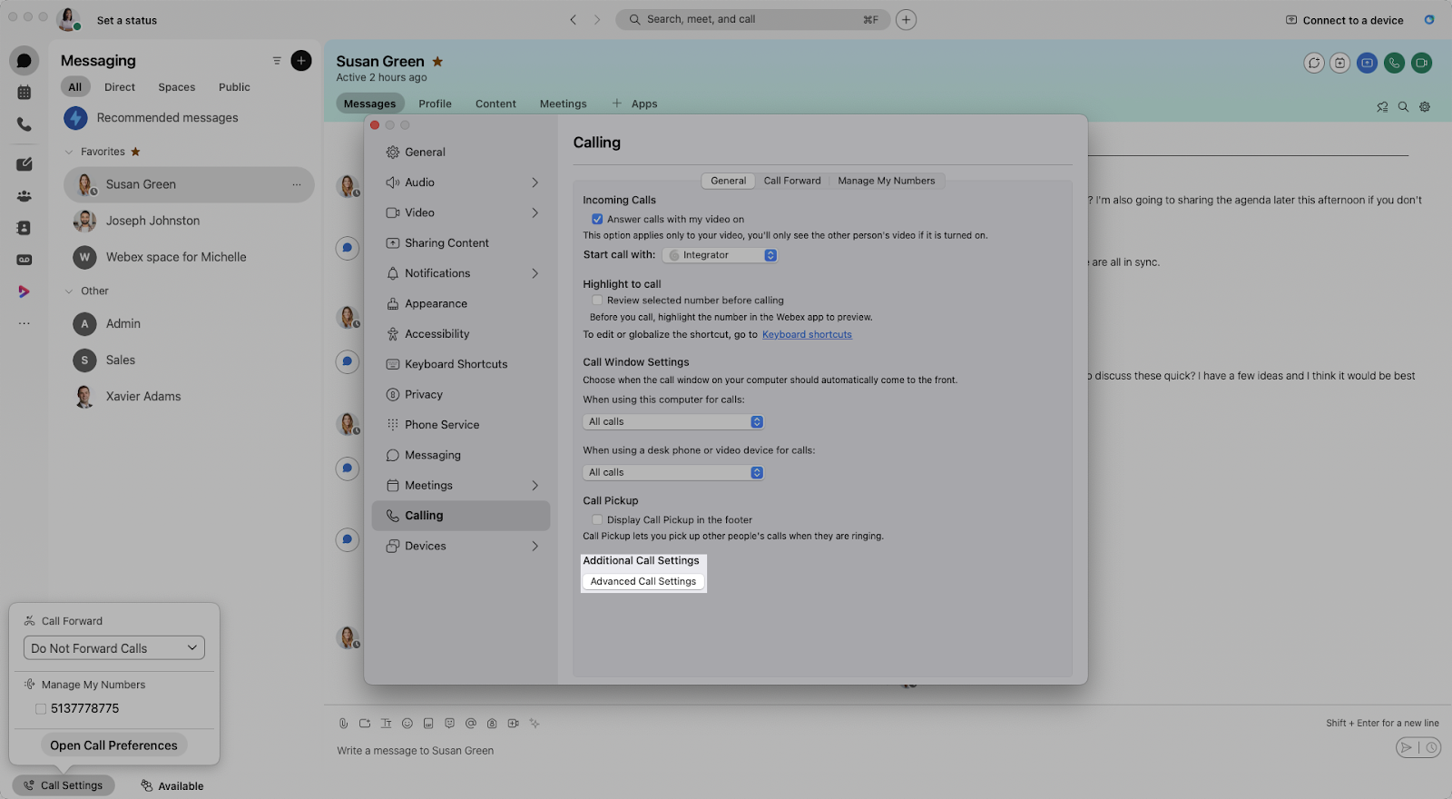Image resolution: width=1452 pixels, height=799 pixels.
Task: Enable Display Call Pickup in the footer
Action: 597,520
